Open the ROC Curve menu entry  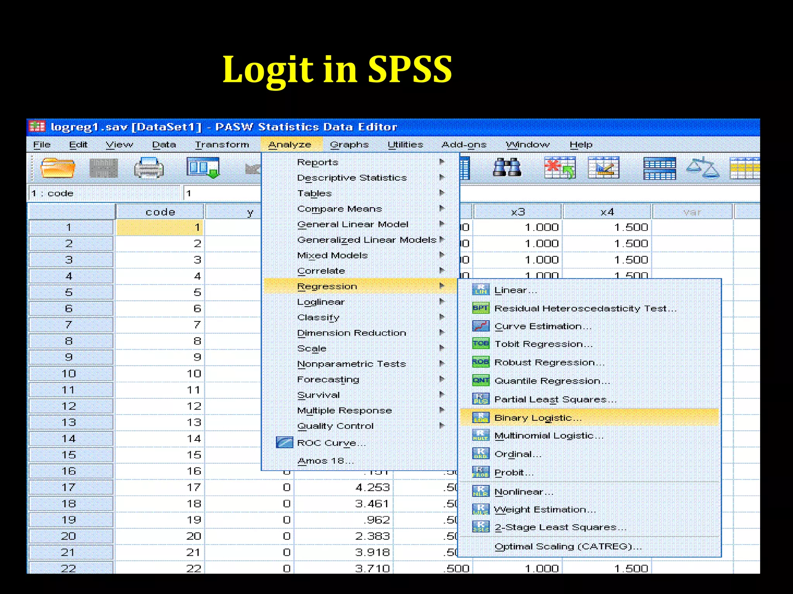(x=331, y=443)
